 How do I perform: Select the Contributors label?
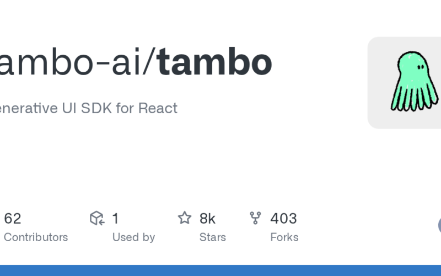pos(35,237)
